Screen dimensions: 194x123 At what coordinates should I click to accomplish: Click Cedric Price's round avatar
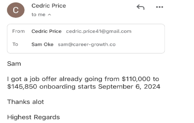click(x=16, y=11)
